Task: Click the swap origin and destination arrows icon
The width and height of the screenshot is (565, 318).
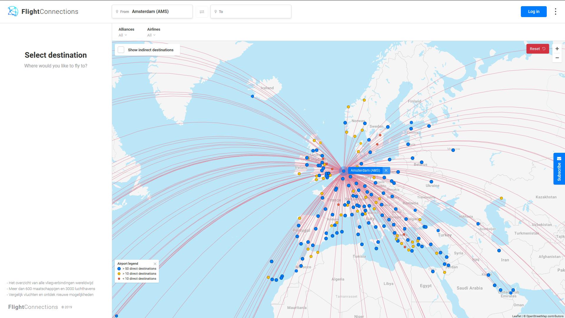Action: tap(202, 12)
